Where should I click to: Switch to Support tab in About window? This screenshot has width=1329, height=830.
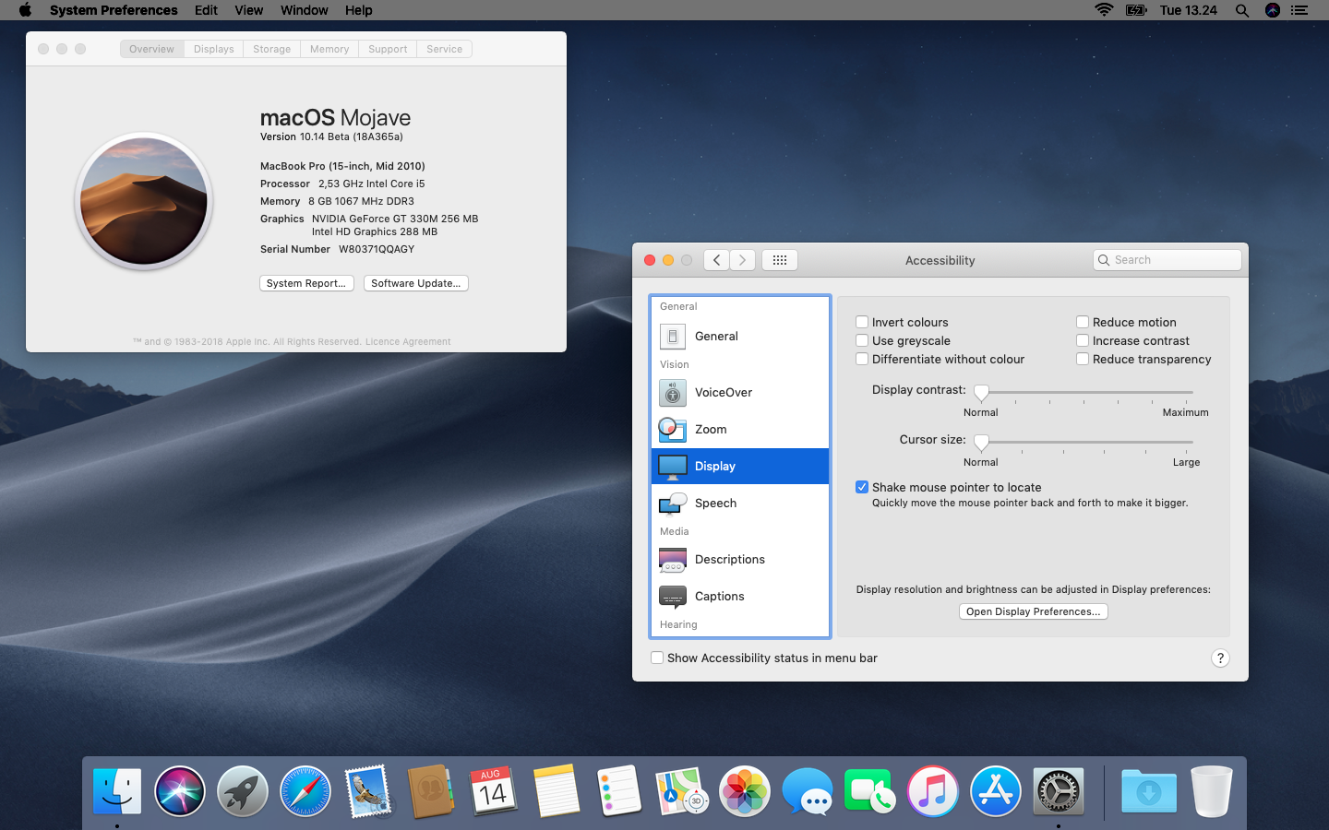tap(388, 49)
